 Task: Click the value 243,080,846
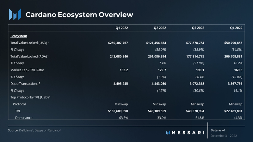(119, 56)
